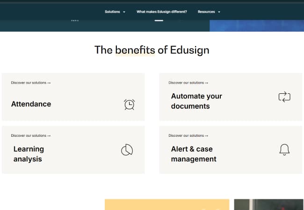This screenshot has width=304, height=210.
Task: Click the pie chart icon on Learning analysis
Action: pos(127,150)
